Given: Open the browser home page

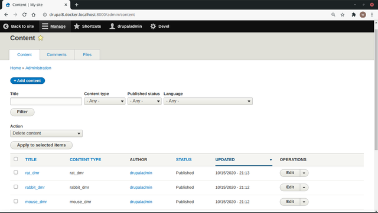Looking at the screenshot, I should click(x=34, y=15).
